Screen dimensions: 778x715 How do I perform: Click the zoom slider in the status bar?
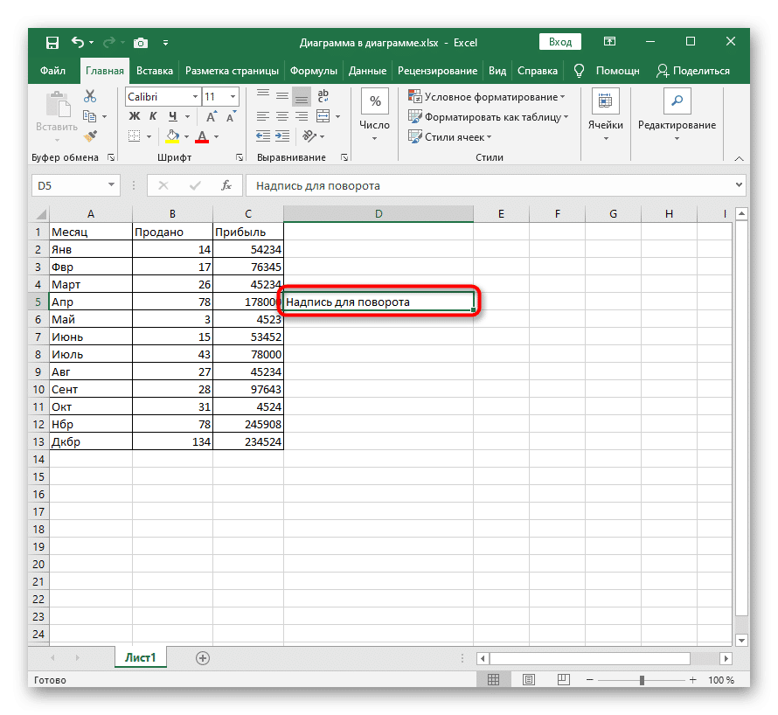[x=642, y=680]
